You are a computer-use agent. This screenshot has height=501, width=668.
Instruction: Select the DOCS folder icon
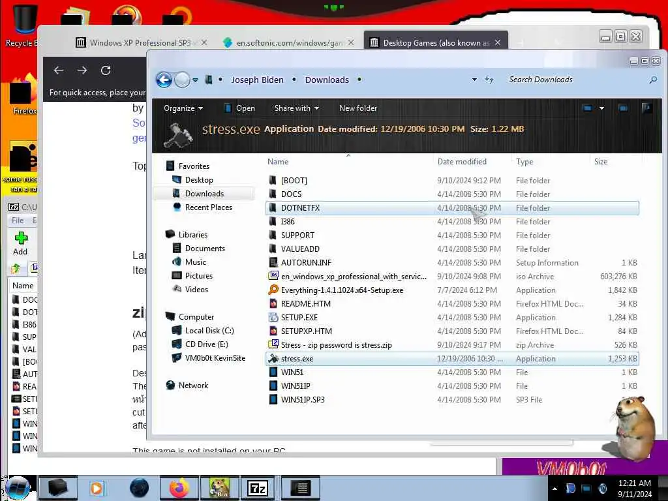(x=273, y=194)
